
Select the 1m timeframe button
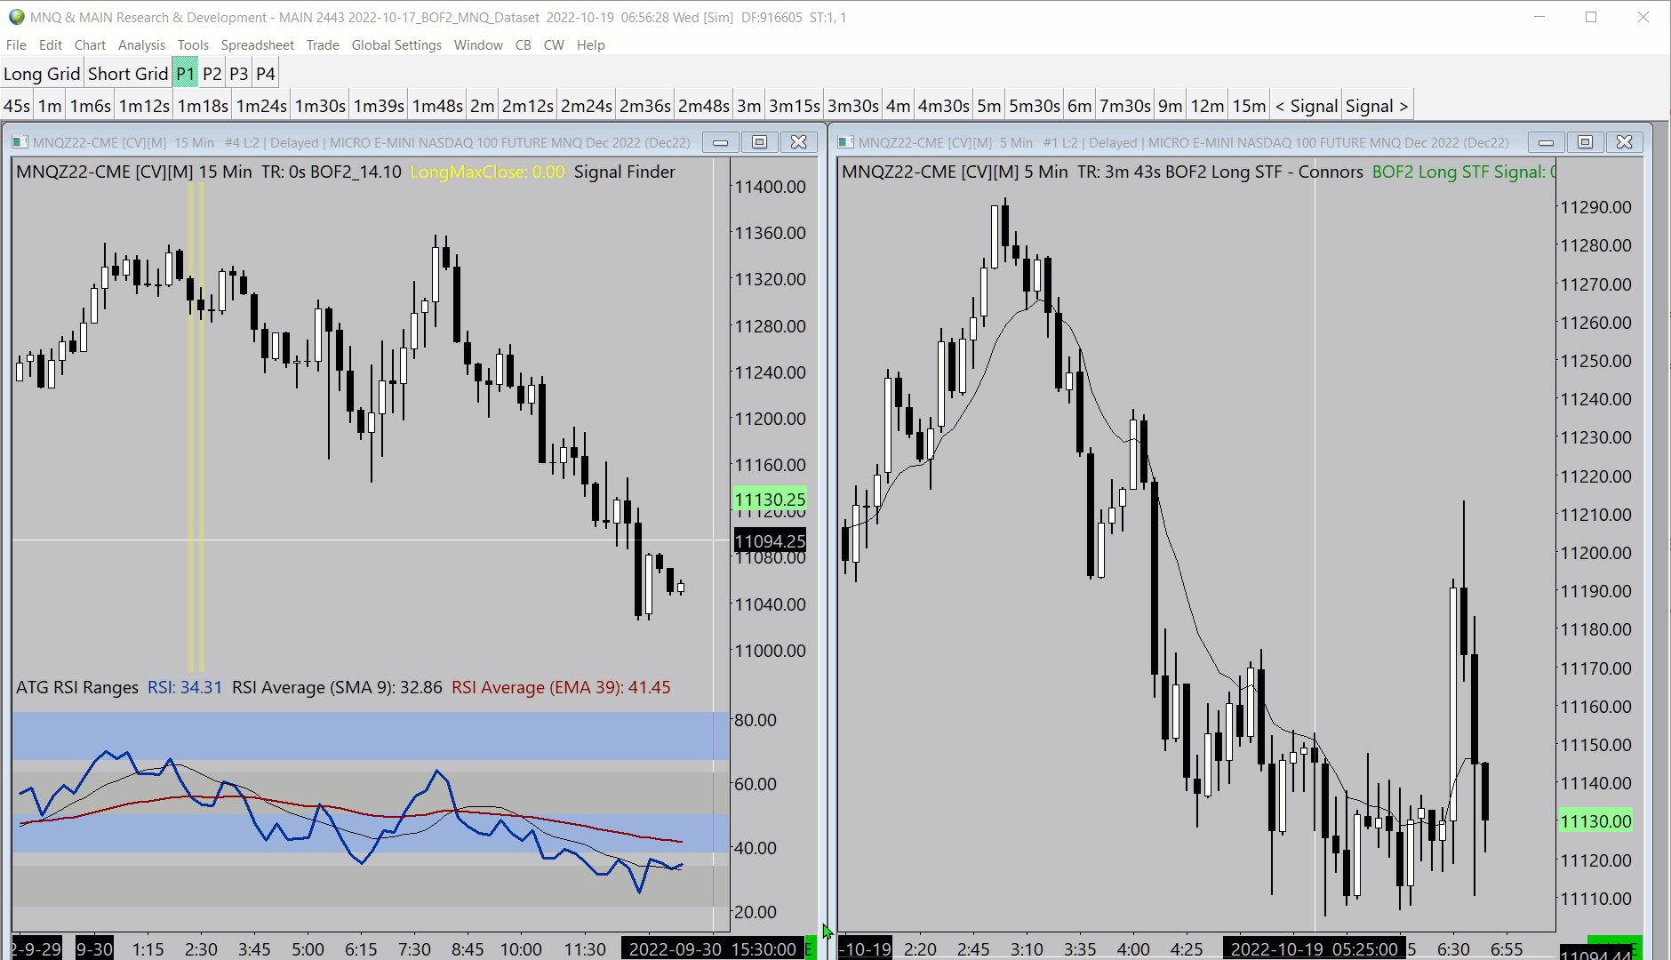(50, 106)
